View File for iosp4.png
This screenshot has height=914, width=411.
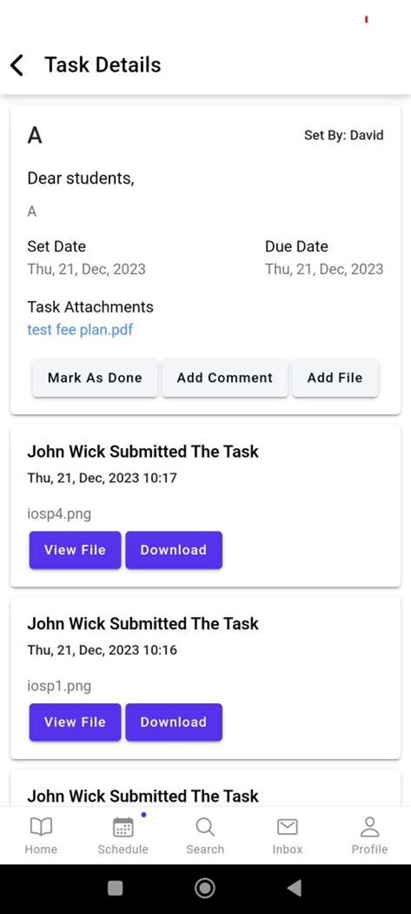pyautogui.click(x=75, y=550)
